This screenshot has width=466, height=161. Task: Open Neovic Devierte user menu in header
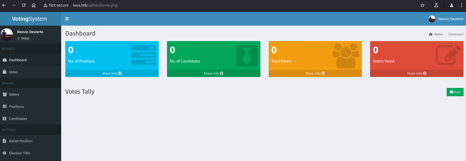[446, 19]
